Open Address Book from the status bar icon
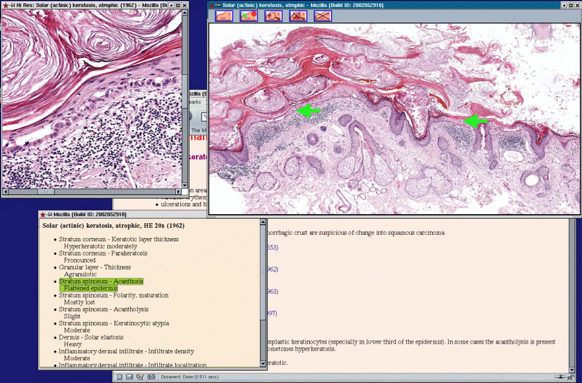Image resolution: width=582 pixels, height=383 pixels. [151, 377]
